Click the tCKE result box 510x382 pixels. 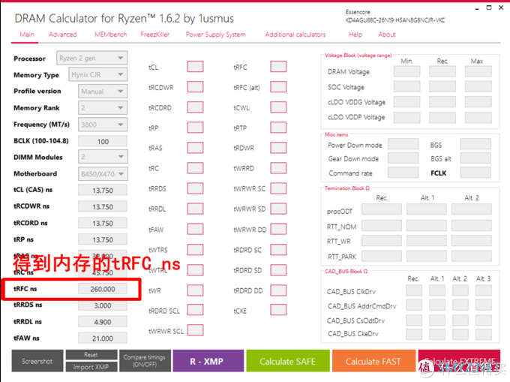(278, 310)
